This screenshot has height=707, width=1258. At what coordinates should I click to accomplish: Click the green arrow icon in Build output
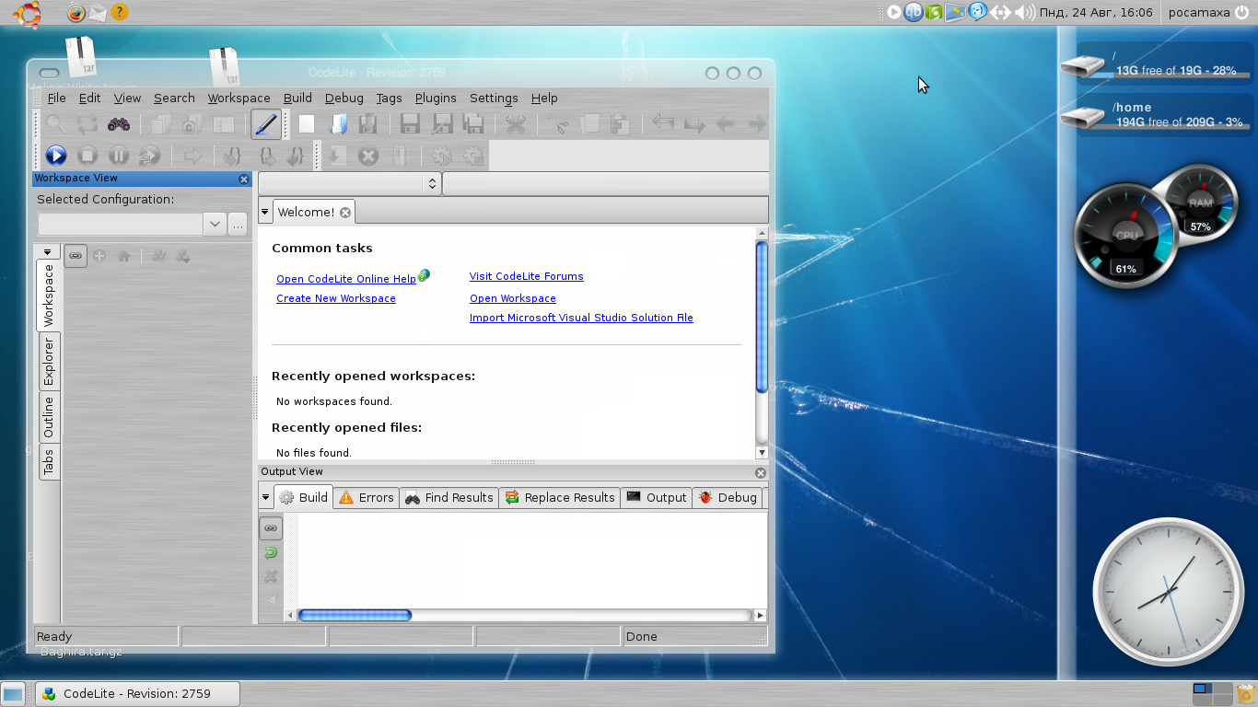(x=271, y=552)
